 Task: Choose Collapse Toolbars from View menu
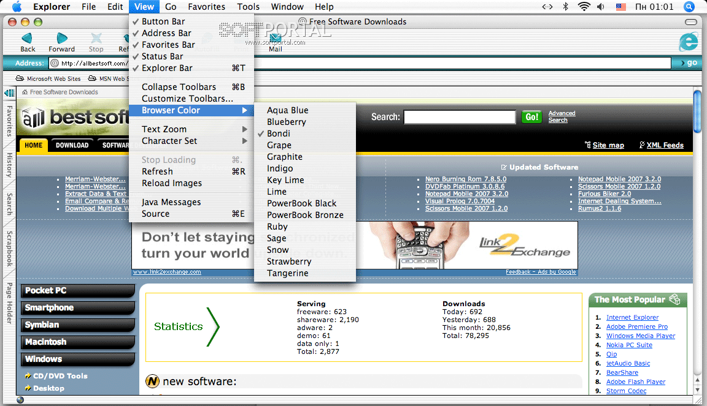pos(191,87)
